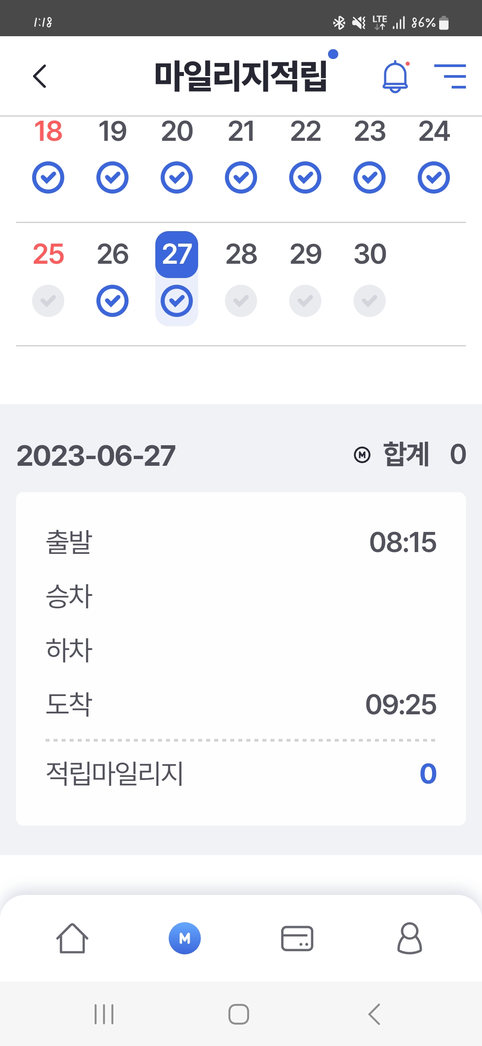Tap the gray checkmark under date 28
This screenshot has width=482, height=1046.
(241, 301)
